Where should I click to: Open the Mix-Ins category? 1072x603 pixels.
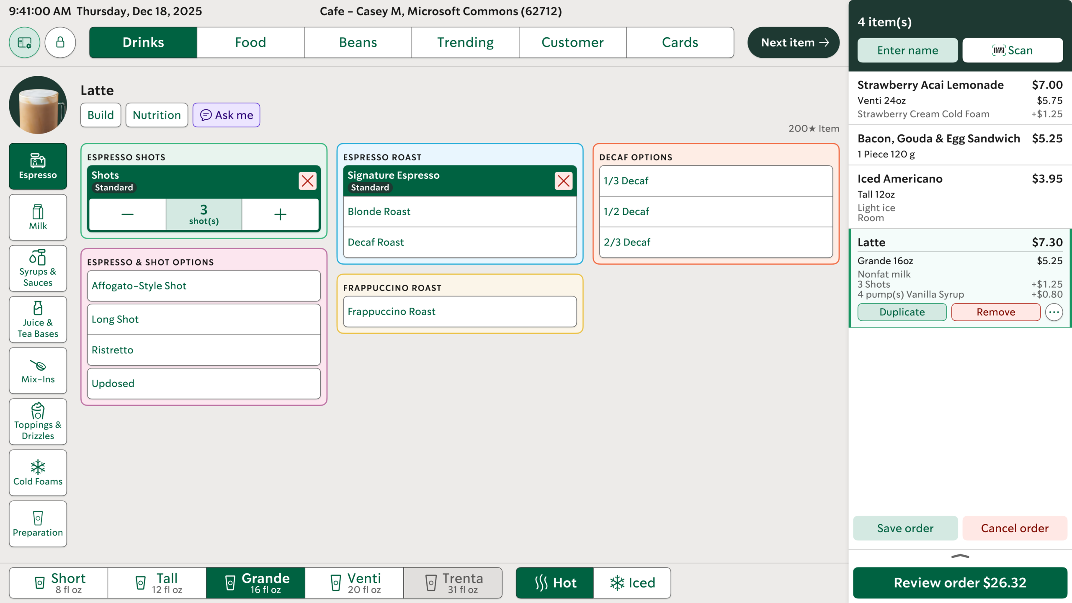(x=38, y=371)
